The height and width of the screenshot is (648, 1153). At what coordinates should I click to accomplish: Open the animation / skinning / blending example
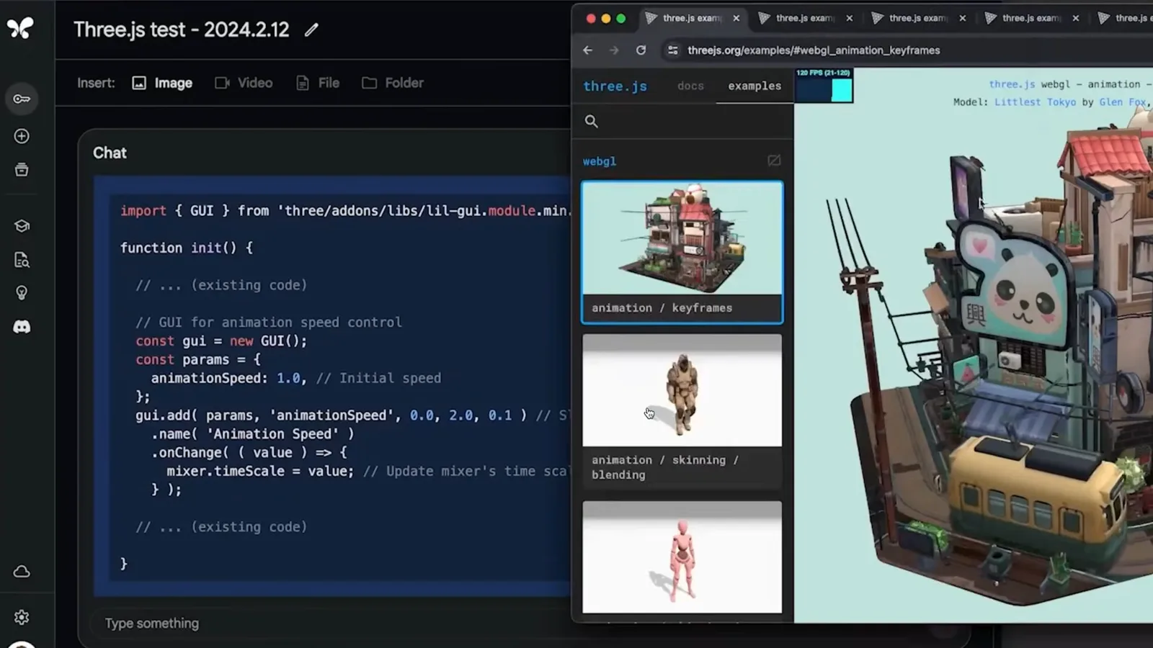pyautogui.click(x=682, y=412)
